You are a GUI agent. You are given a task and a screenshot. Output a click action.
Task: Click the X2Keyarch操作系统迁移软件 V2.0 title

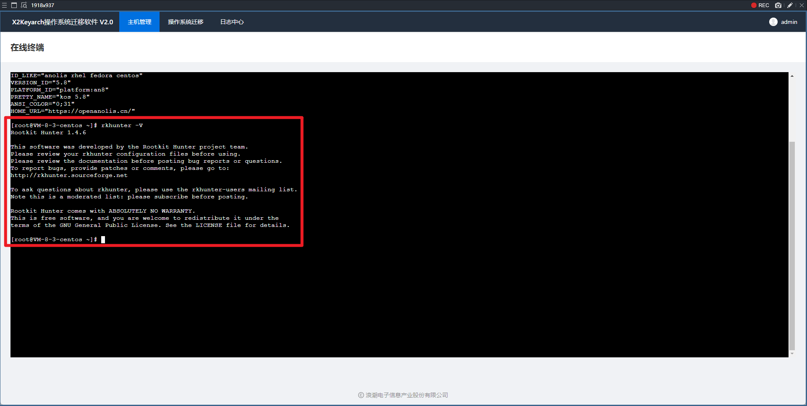[63, 22]
